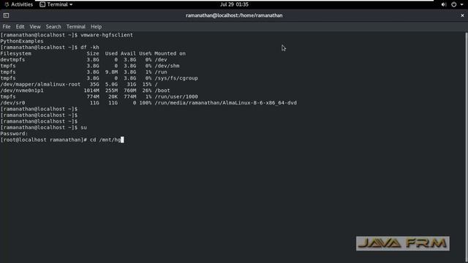Image resolution: width=468 pixels, height=263 pixels.
Task: Click the Password: prompt line
Action: point(14,134)
